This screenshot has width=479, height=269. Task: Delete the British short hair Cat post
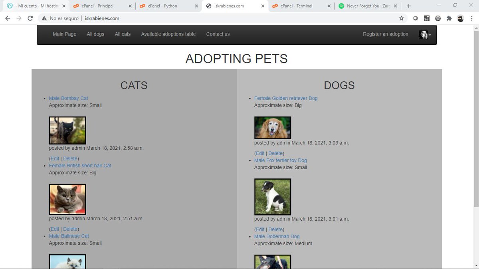point(70,229)
